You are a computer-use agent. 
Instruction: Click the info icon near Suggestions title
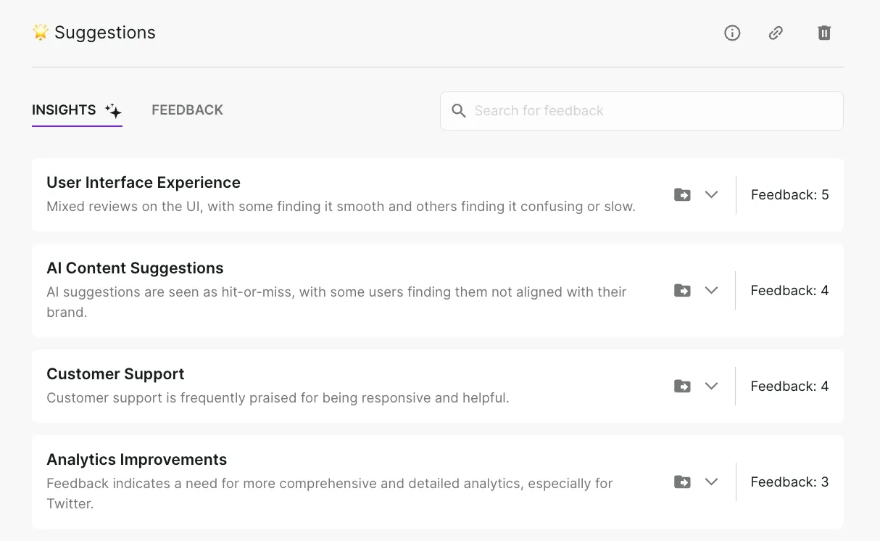(732, 33)
